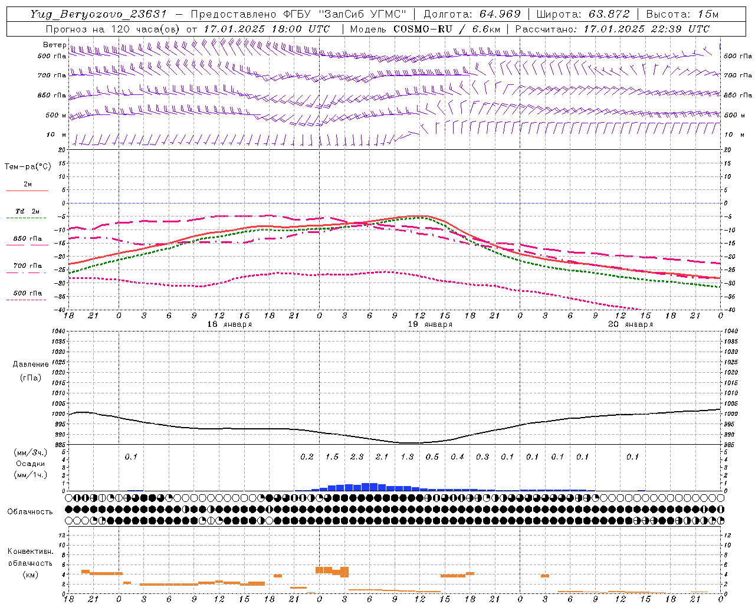Click the '18 января' date label

[x=229, y=324]
